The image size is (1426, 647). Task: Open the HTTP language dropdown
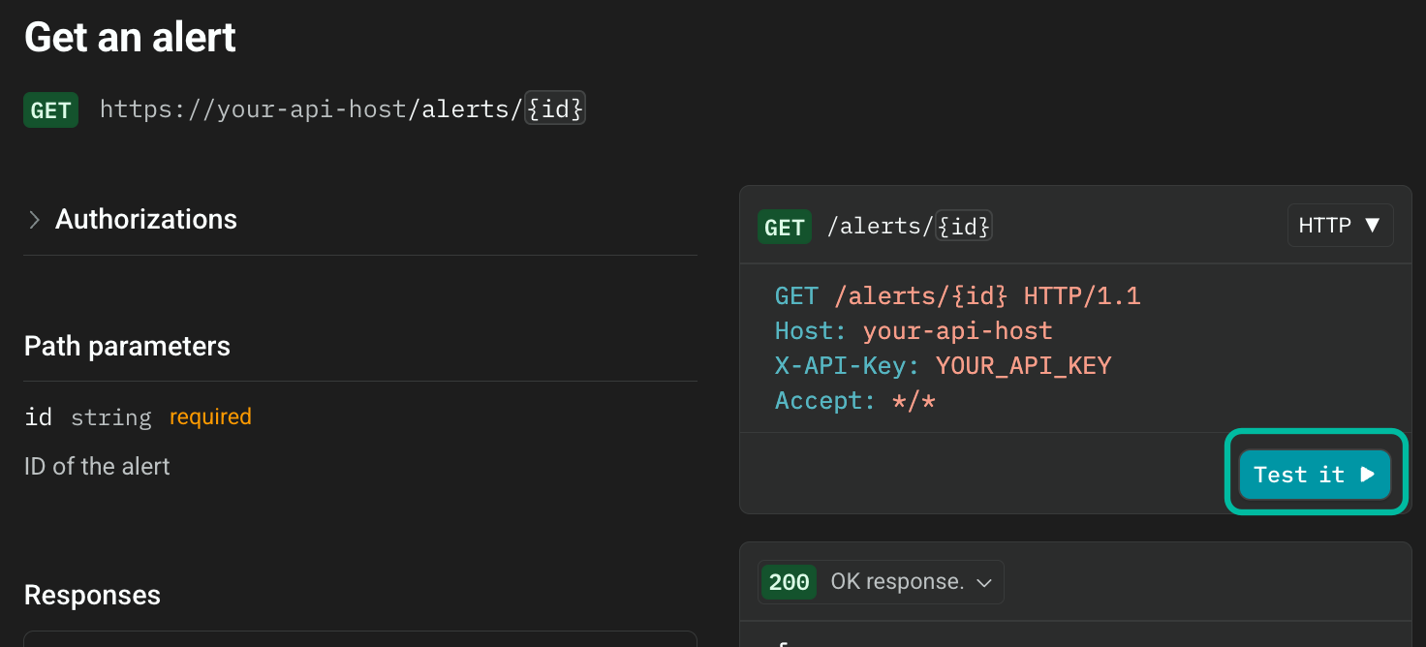tap(1340, 226)
